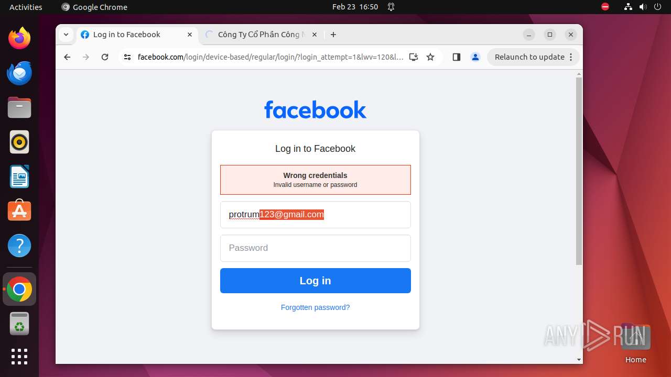Click the facebook.com address bar URL
Screen dimensions: 671x377
tap(270, 57)
